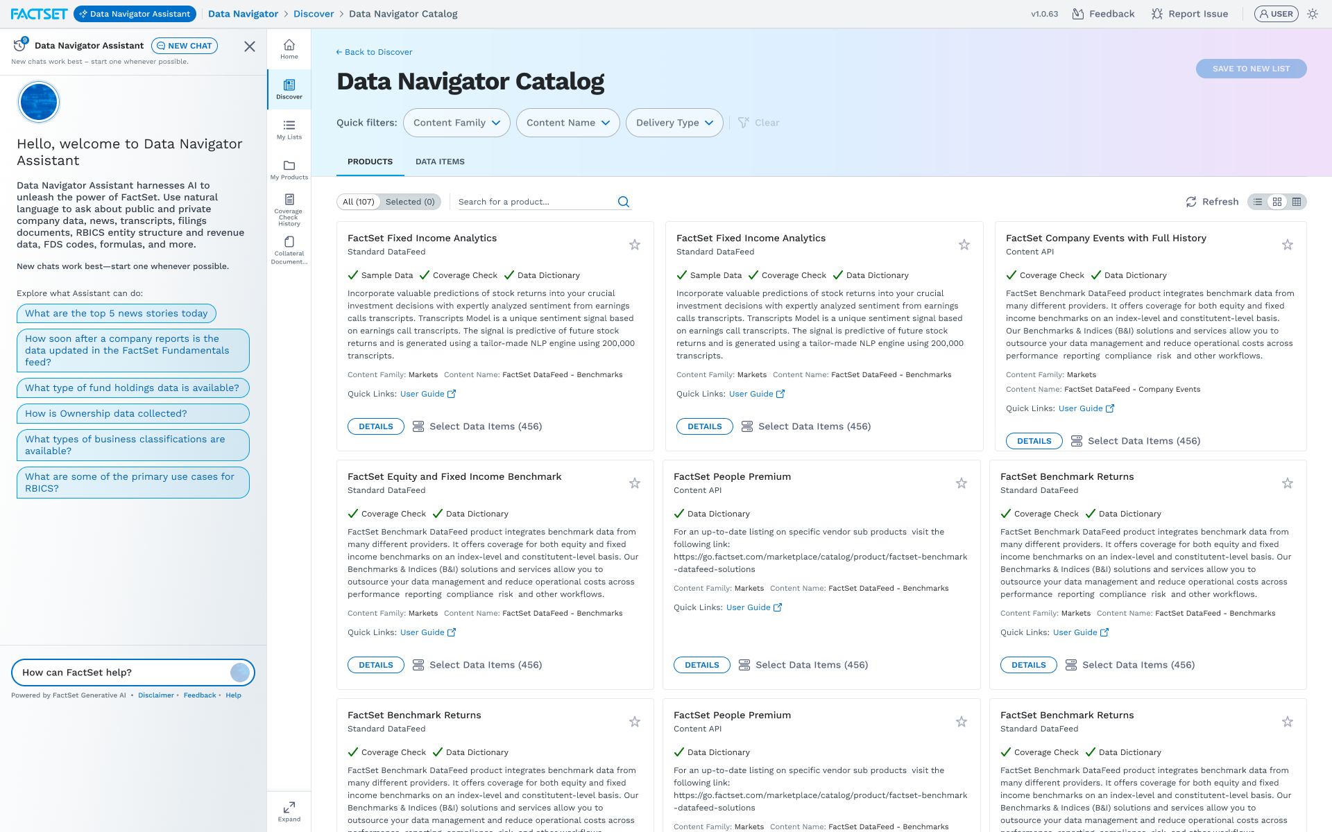Viewport: 1332px width, 832px height.
Task: Open Coverage Check History
Action: tap(289, 210)
